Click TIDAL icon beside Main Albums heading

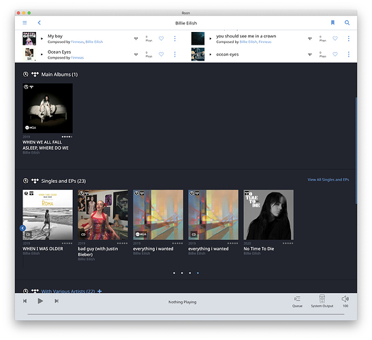point(35,74)
